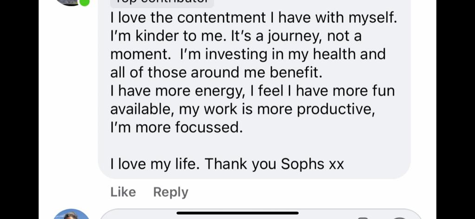Tap the line "available, my work is more productive"

pos(242,109)
